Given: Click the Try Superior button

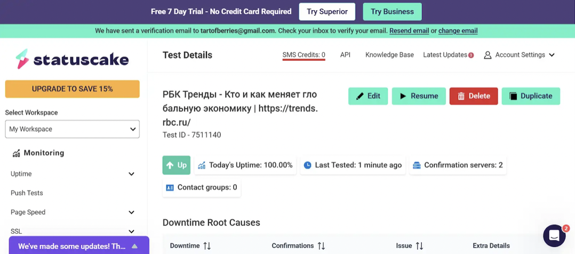Looking at the screenshot, I should point(327,12).
